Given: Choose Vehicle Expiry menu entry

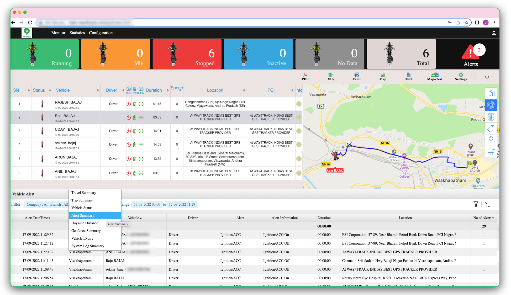Looking at the screenshot, I should pyautogui.click(x=95, y=238).
